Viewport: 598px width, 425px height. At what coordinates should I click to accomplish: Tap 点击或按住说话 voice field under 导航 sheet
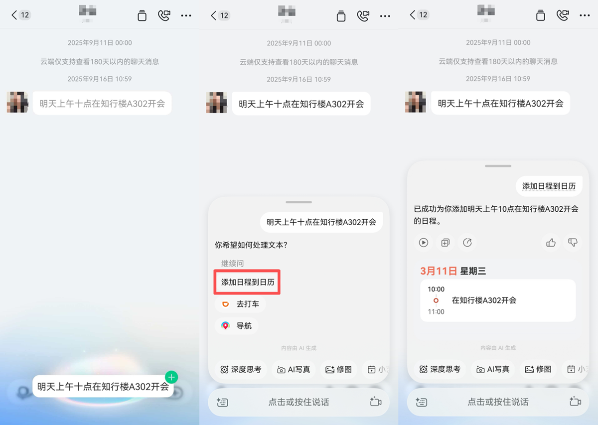click(x=299, y=402)
